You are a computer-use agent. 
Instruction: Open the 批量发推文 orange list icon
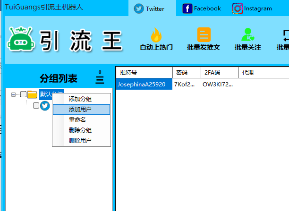[204, 35]
